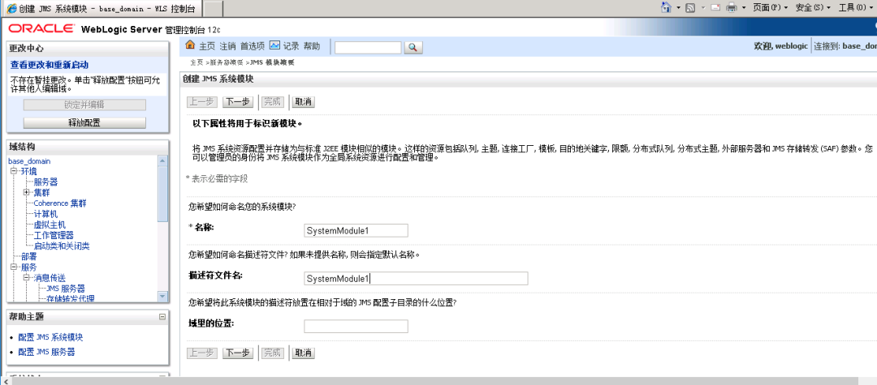Viewport: 877px width, 385px height.
Task: Select 计算机 in the domain tree
Action: [45, 214]
